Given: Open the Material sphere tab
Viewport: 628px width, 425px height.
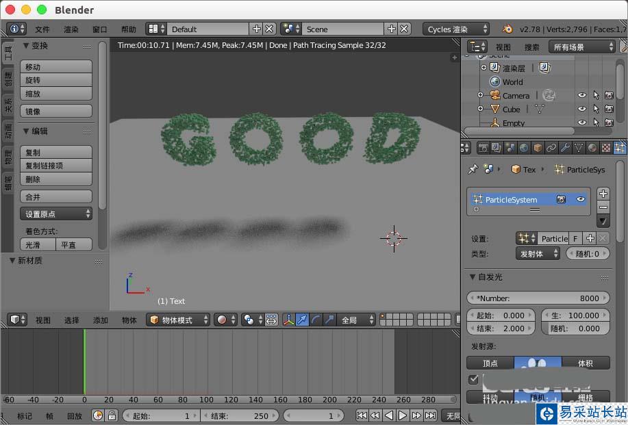Looking at the screenshot, I should point(592,148).
